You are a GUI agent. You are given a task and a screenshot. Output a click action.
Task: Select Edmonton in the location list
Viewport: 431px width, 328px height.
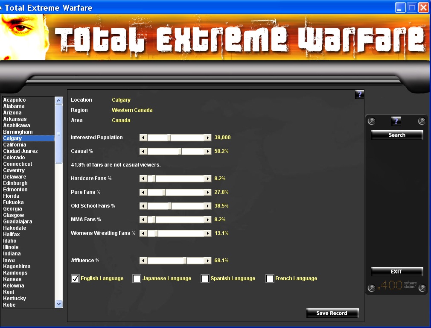pyautogui.click(x=15, y=190)
